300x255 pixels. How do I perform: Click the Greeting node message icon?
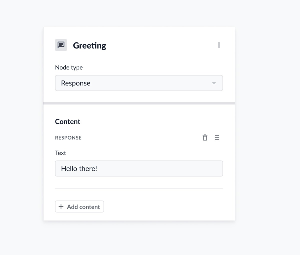[61, 45]
